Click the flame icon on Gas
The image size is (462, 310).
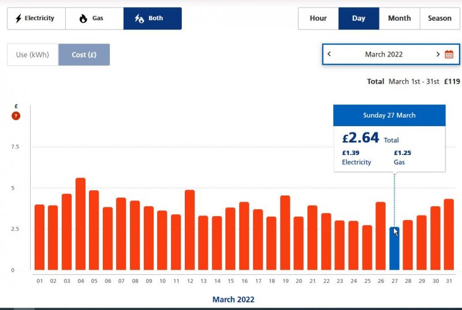[x=83, y=18]
